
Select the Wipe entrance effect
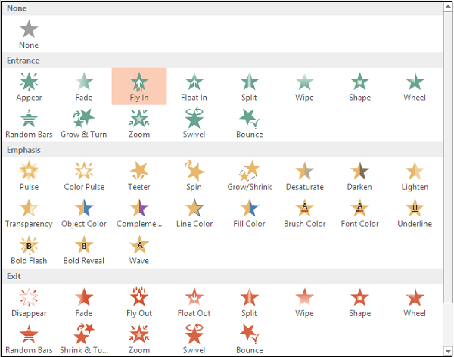(x=305, y=86)
